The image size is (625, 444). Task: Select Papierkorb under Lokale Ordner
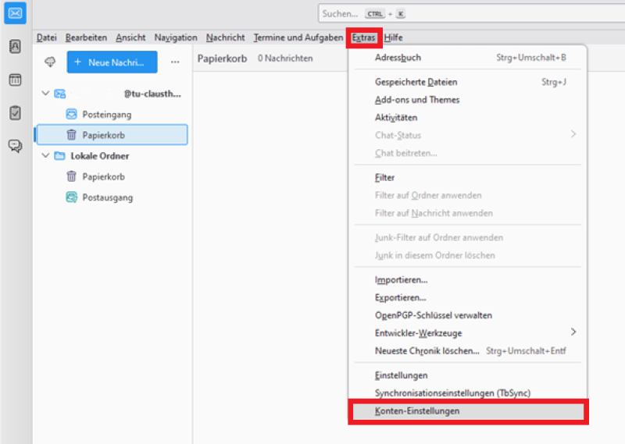103,176
